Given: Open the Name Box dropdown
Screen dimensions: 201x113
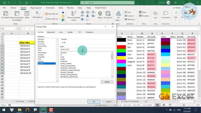Looking at the screenshot, I should point(15,29).
